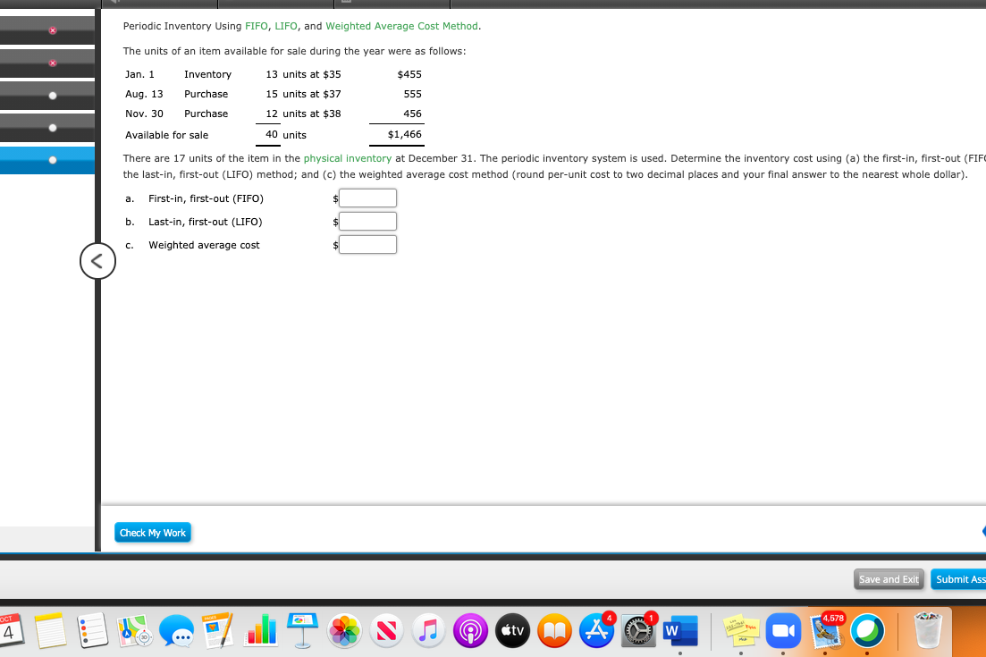Screen dimensions: 986x657
Task: Launch Cisco Webex
Action: click(865, 631)
